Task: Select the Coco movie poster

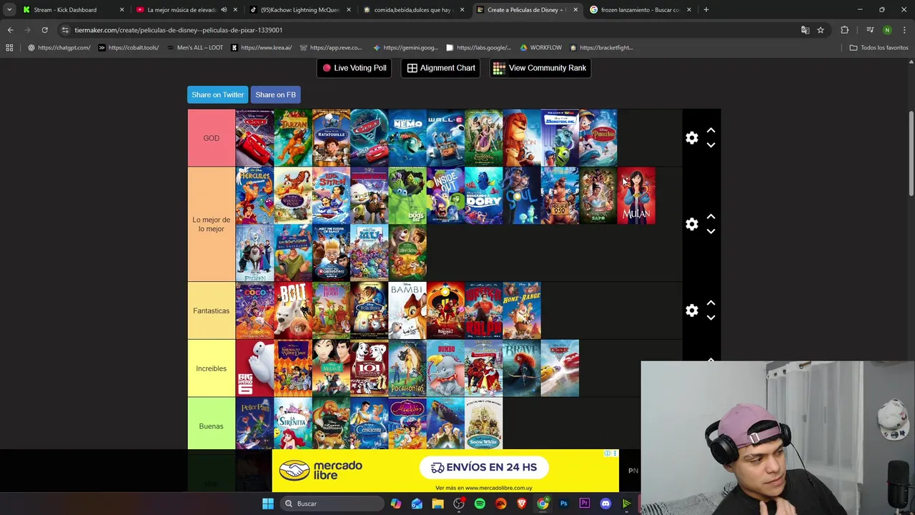Action: click(x=254, y=310)
